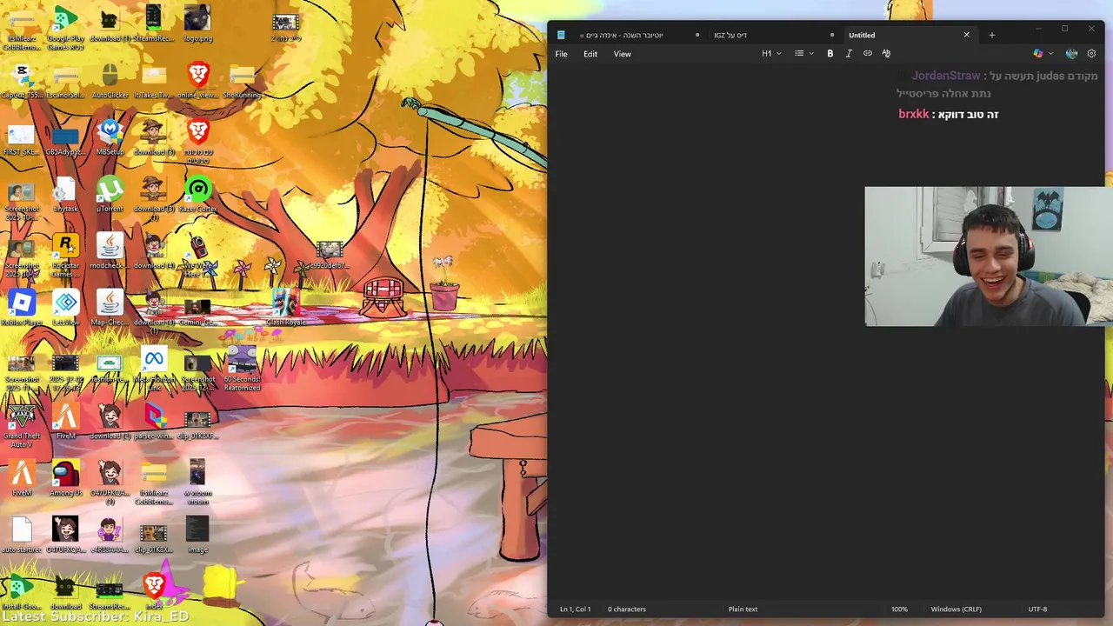The image size is (1113, 626).
Task: Open the View menu in Notepad
Action: coord(623,54)
